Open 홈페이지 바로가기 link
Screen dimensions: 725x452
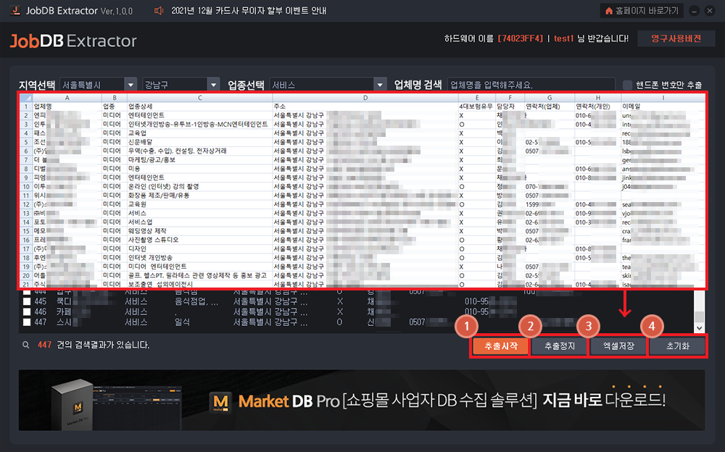(x=642, y=11)
